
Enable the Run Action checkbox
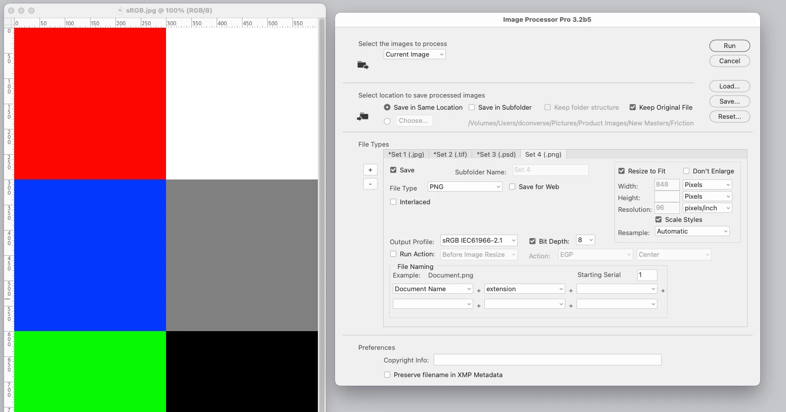pos(393,254)
